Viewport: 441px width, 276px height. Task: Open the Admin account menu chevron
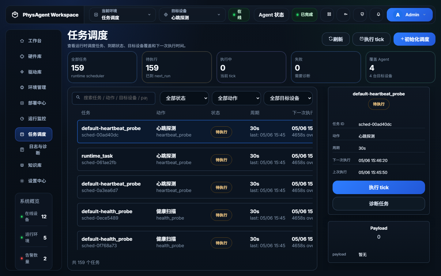click(x=424, y=15)
